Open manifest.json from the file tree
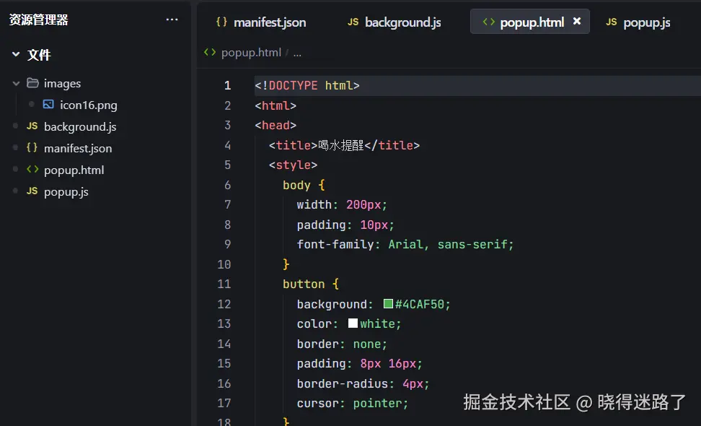 click(x=78, y=148)
